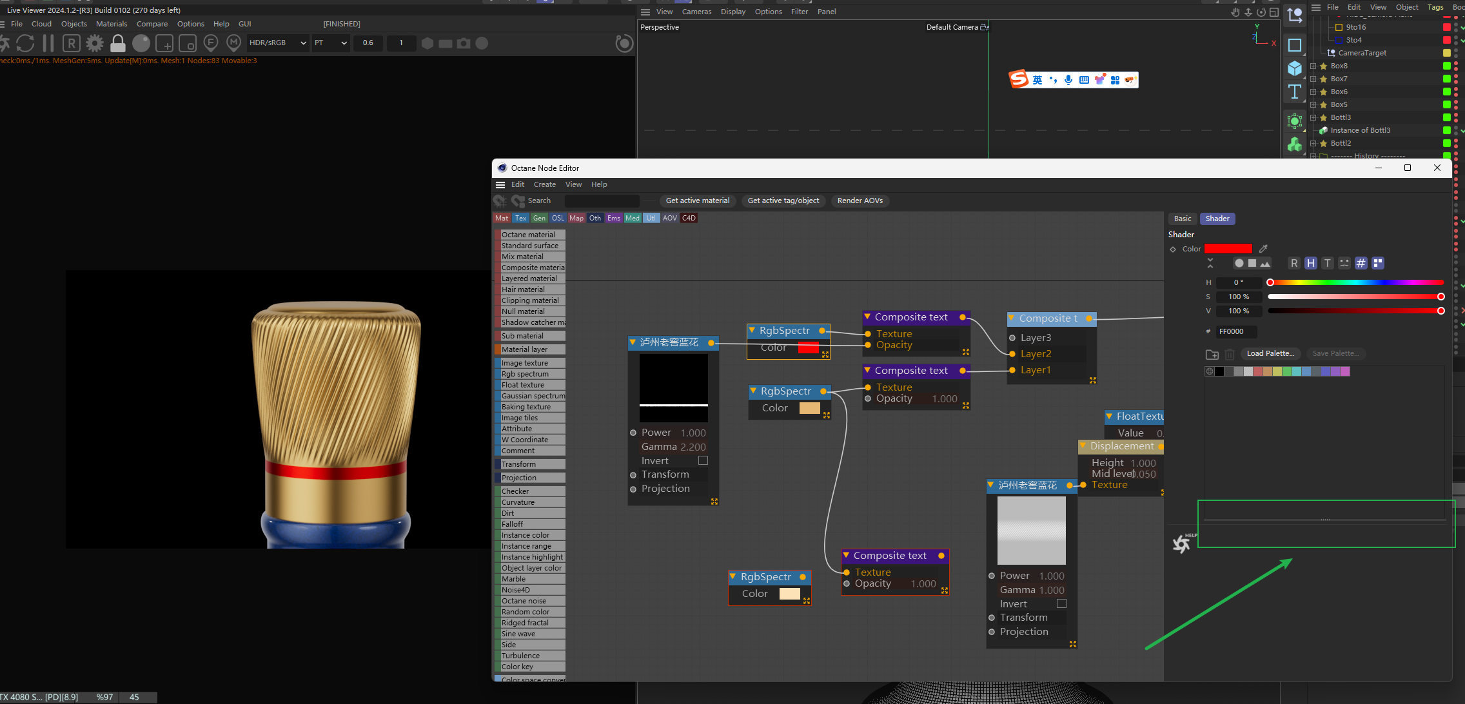Restart render with the refresh icon

tap(25, 43)
